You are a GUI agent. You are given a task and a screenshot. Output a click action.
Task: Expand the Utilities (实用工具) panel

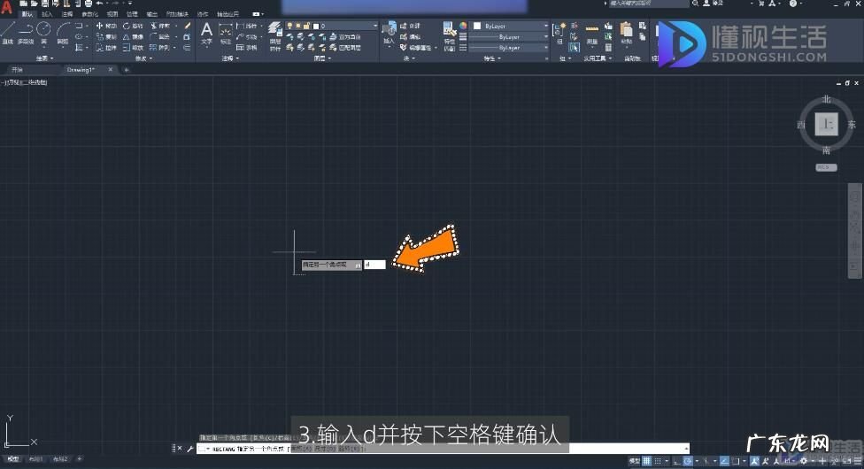[598, 58]
